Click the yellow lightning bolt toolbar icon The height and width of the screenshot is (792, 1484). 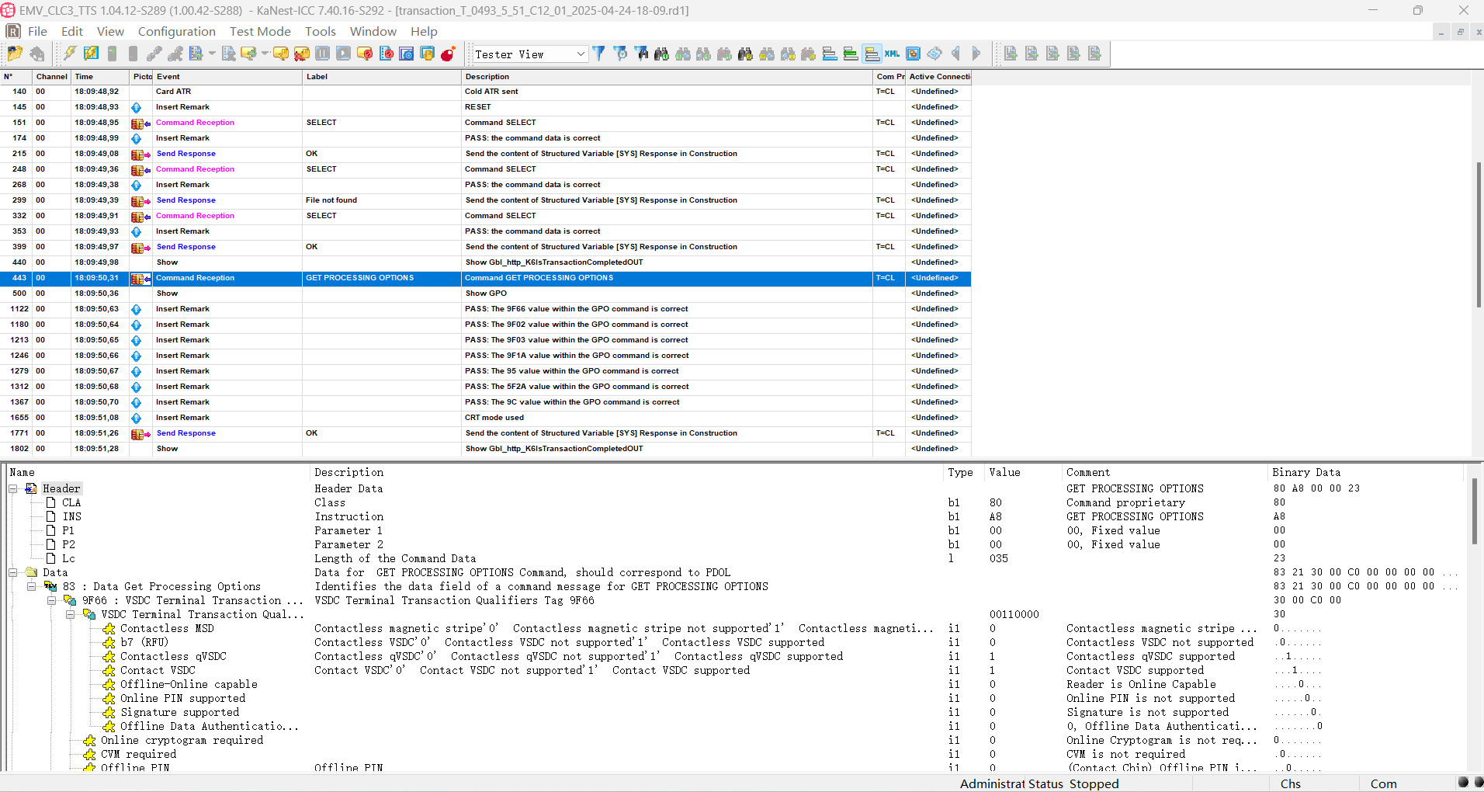(x=70, y=54)
